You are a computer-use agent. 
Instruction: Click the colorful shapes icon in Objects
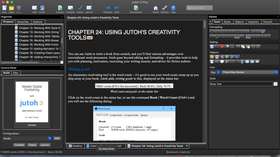(x=222, y=57)
